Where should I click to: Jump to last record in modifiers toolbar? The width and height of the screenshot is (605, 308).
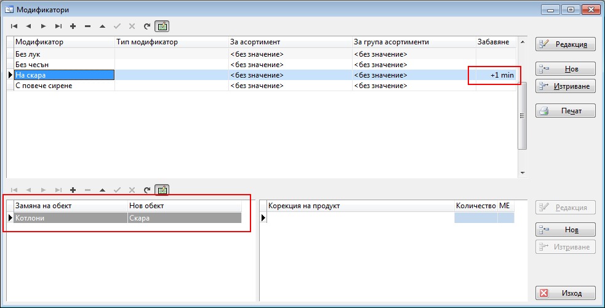(x=58, y=26)
